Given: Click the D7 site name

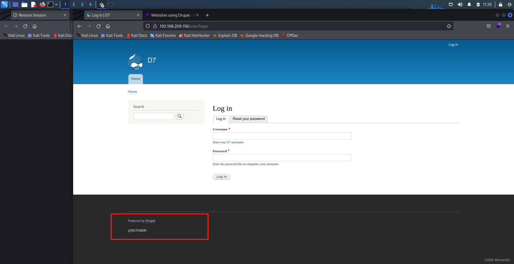Looking at the screenshot, I should 152,60.
